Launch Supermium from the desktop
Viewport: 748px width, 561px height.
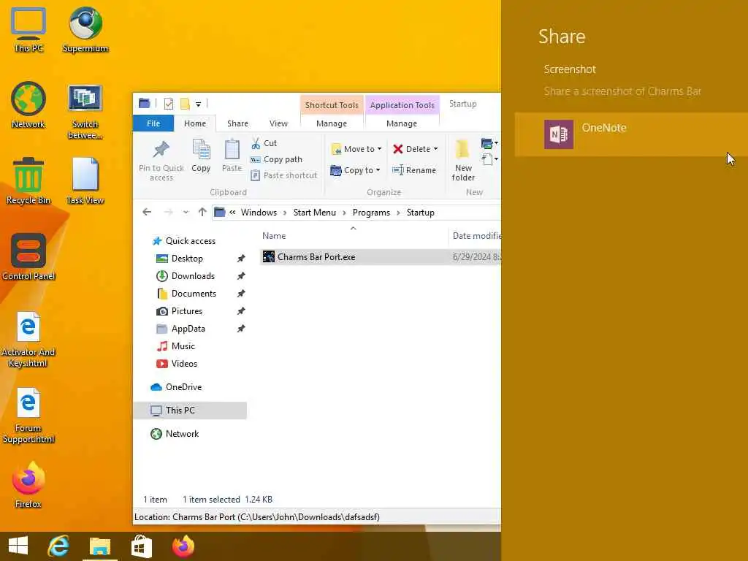85,30
